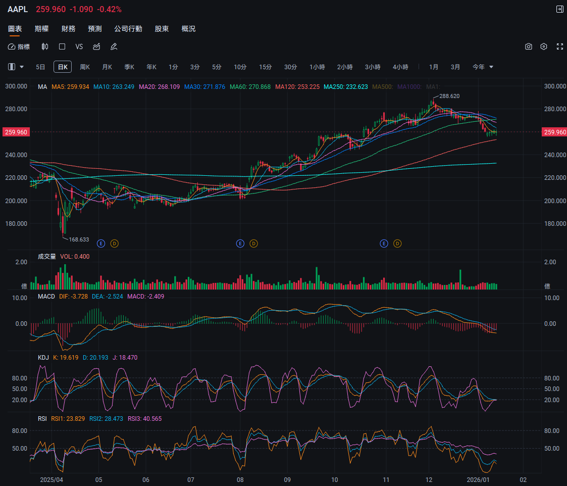Viewport: 567px width, 486px height.
Task: Click the candlestick chart type icon
Action: coord(45,46)
